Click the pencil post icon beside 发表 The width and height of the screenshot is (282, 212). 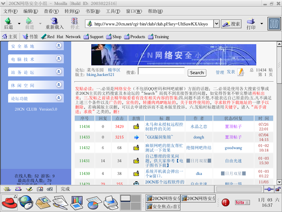[x=241, y=72]
